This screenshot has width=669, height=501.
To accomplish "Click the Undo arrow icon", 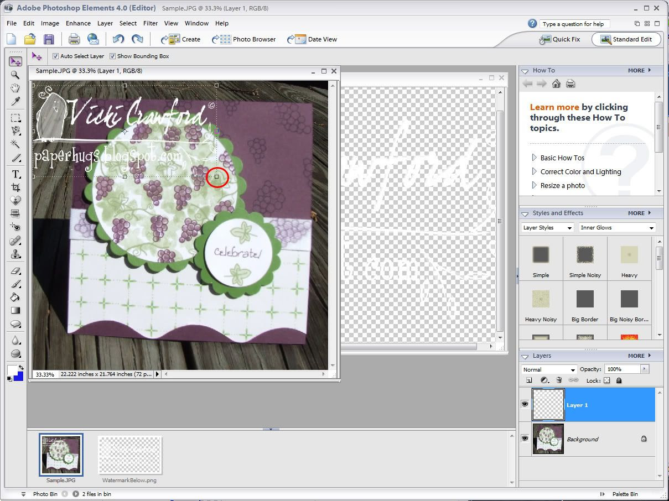I will [x=118, y=39].
